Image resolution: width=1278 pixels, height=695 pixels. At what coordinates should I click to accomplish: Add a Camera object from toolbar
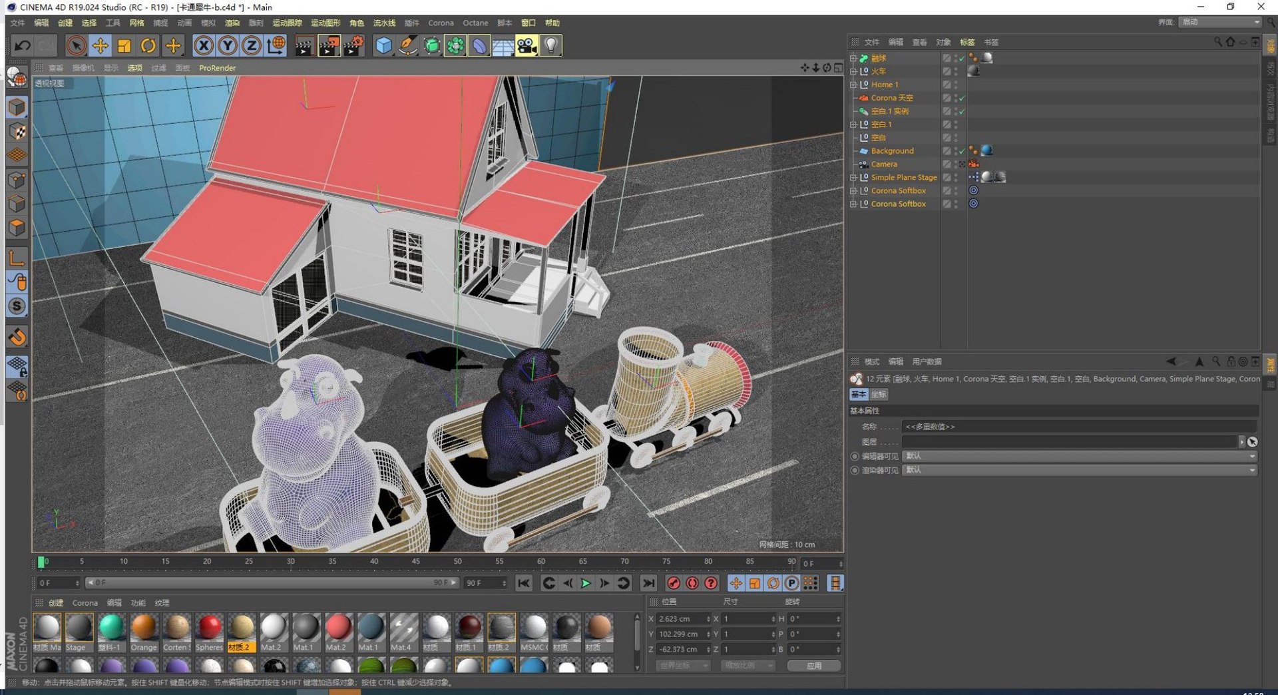527,46
